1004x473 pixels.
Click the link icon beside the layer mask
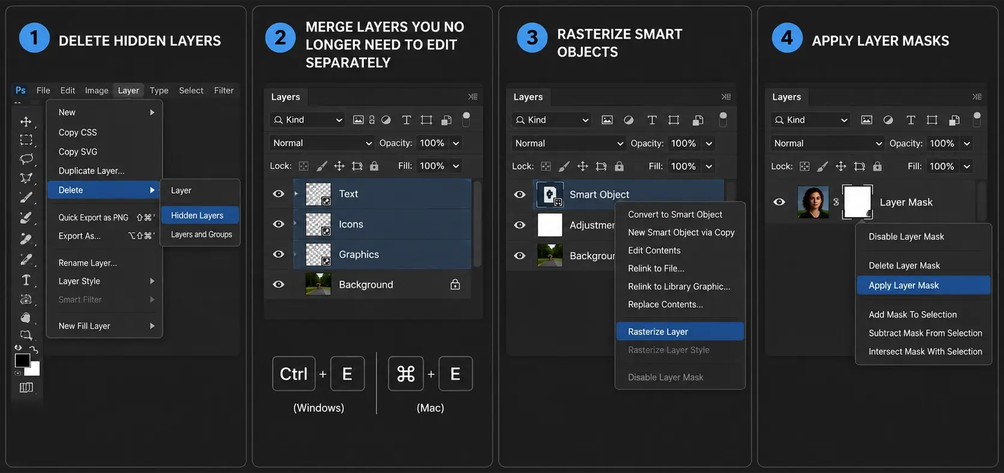[836, 202]
